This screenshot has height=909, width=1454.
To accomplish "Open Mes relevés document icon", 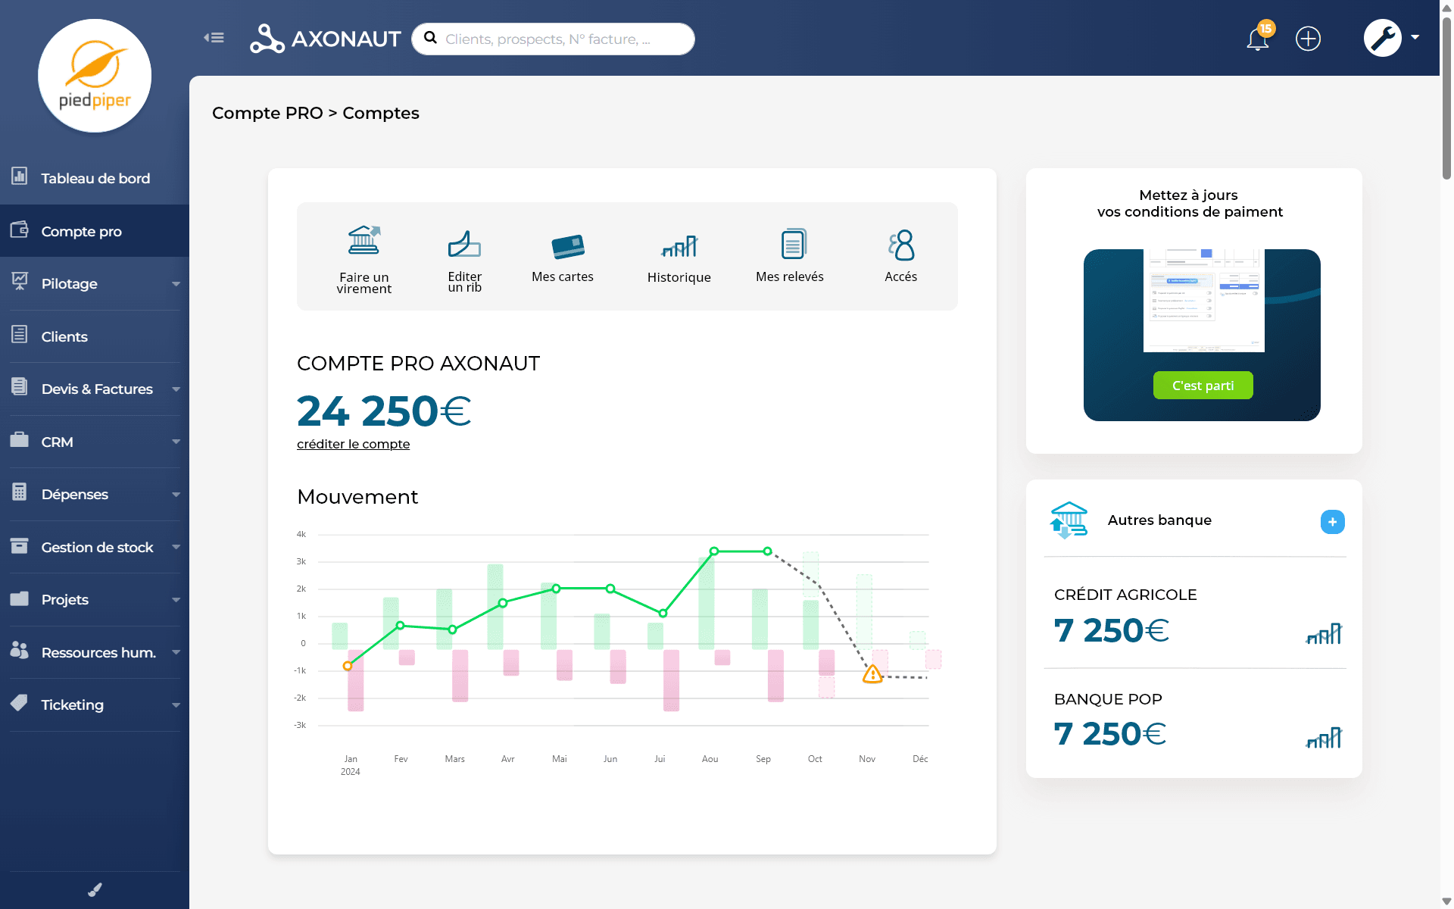I will click(793, 244).
